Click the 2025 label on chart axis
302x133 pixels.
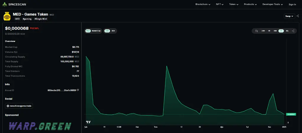tap(284, 127)
